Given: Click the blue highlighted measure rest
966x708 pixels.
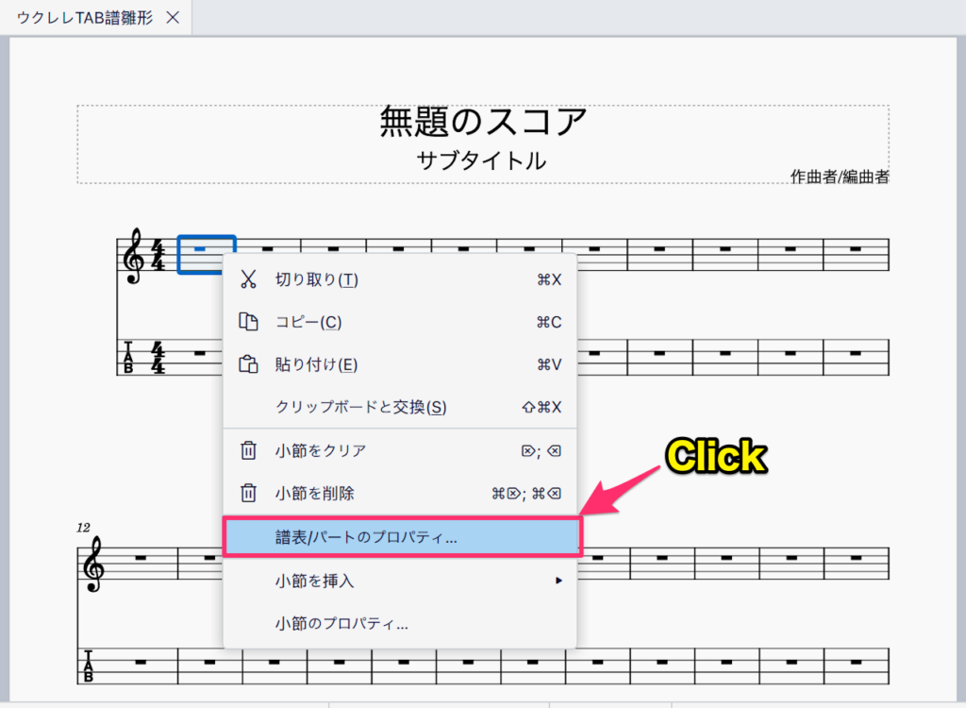Looking at the screenshot, I should click(x=201, y=250).
